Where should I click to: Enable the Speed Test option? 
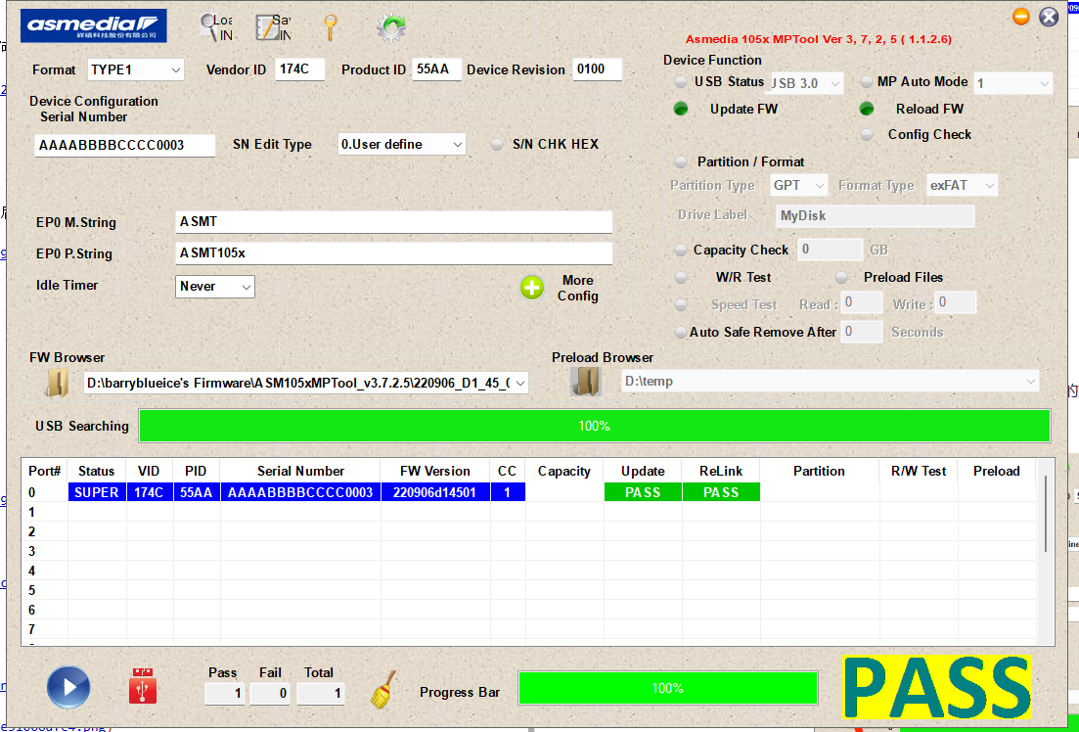coord(681,304)
